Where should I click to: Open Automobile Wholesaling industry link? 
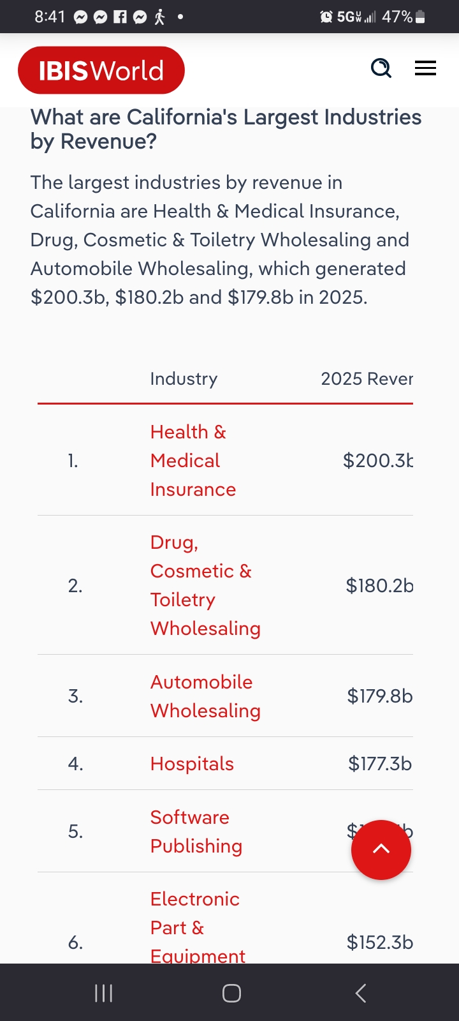pos(205,696)
